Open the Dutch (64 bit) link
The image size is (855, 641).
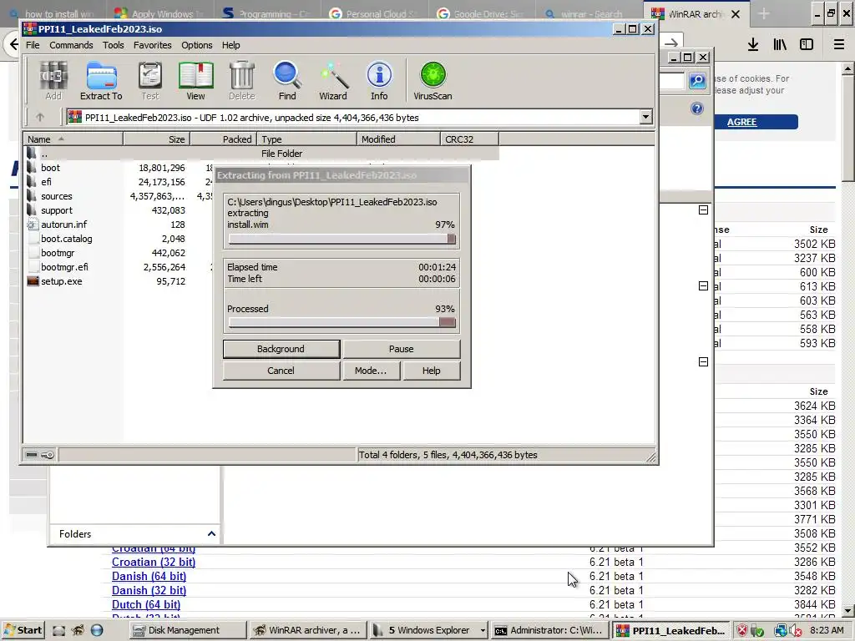146,604
